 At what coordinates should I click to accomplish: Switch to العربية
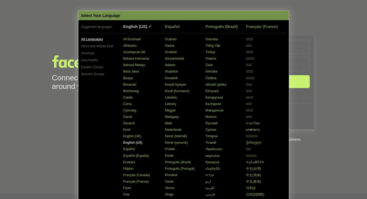point(210,188)
